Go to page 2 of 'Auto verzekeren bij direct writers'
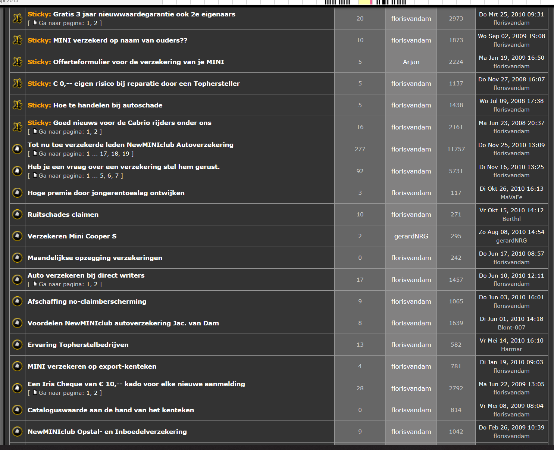Viewport: 554px width, 450px height. click(96, 284)
